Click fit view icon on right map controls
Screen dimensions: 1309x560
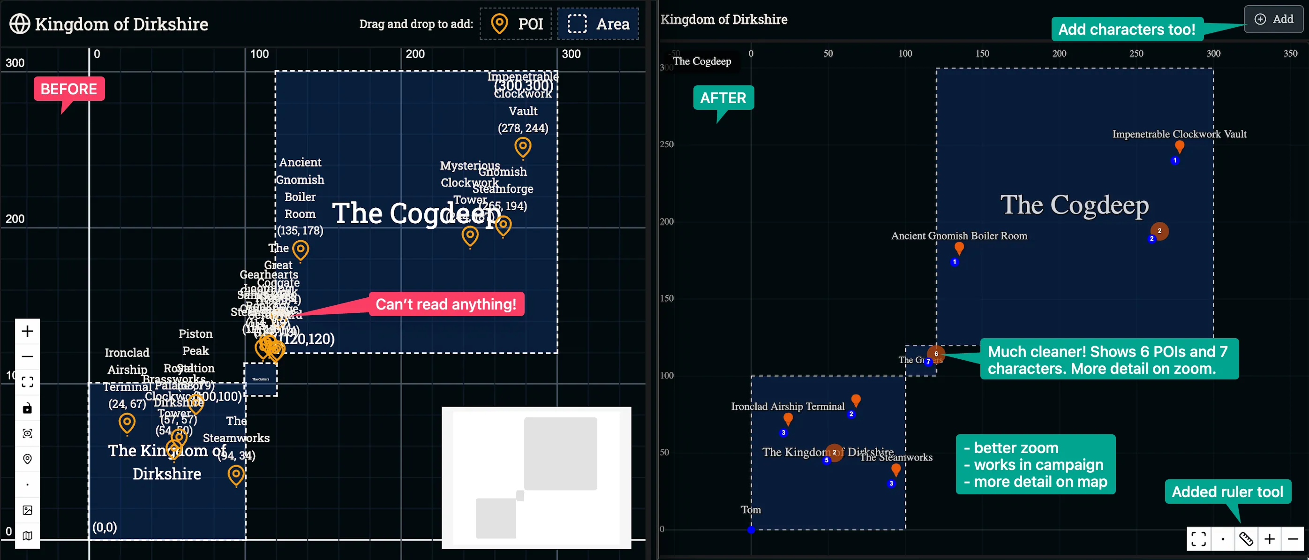pyautogui.click(x=1199, y=538)
